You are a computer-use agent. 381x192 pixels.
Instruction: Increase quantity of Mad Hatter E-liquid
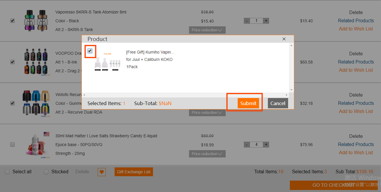[266, 145]
